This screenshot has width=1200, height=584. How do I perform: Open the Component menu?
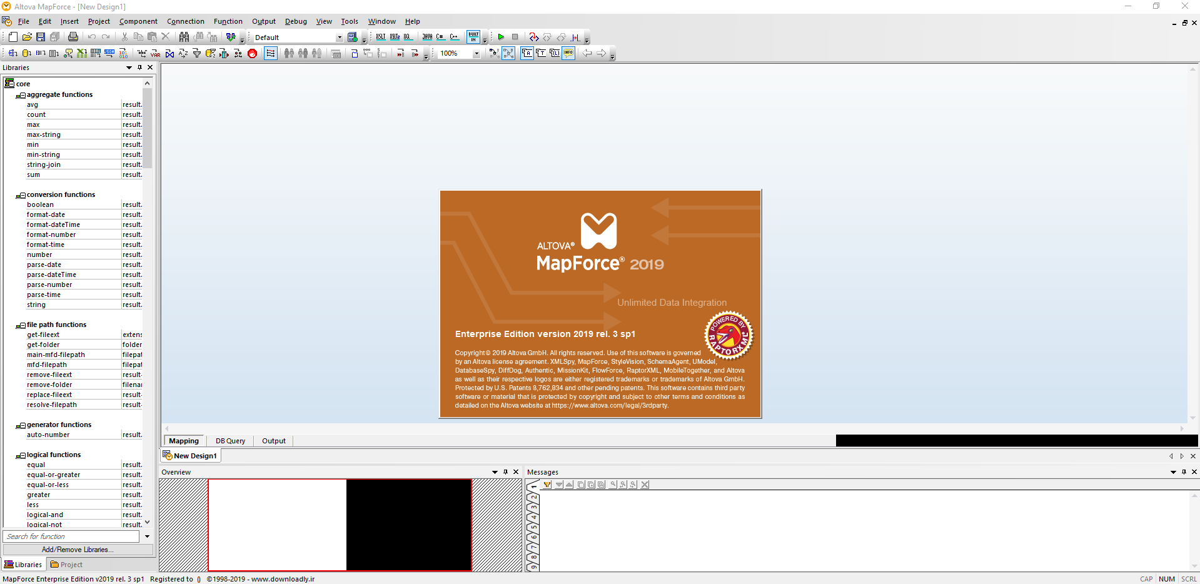tap(138, 21)
